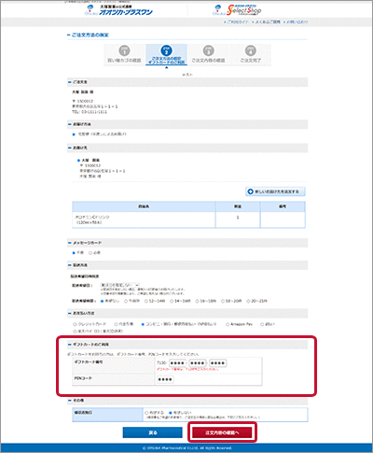Image resolution: width=373 pixels, height=453 pixels.
Task: Click the red proceed to order confirmation button
Action: (222, 432)
